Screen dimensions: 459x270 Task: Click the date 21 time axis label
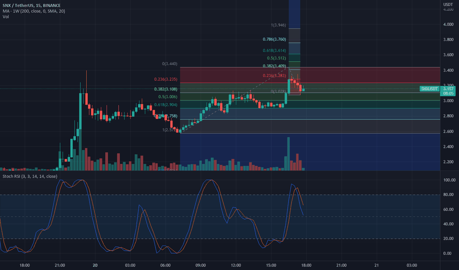376,265
